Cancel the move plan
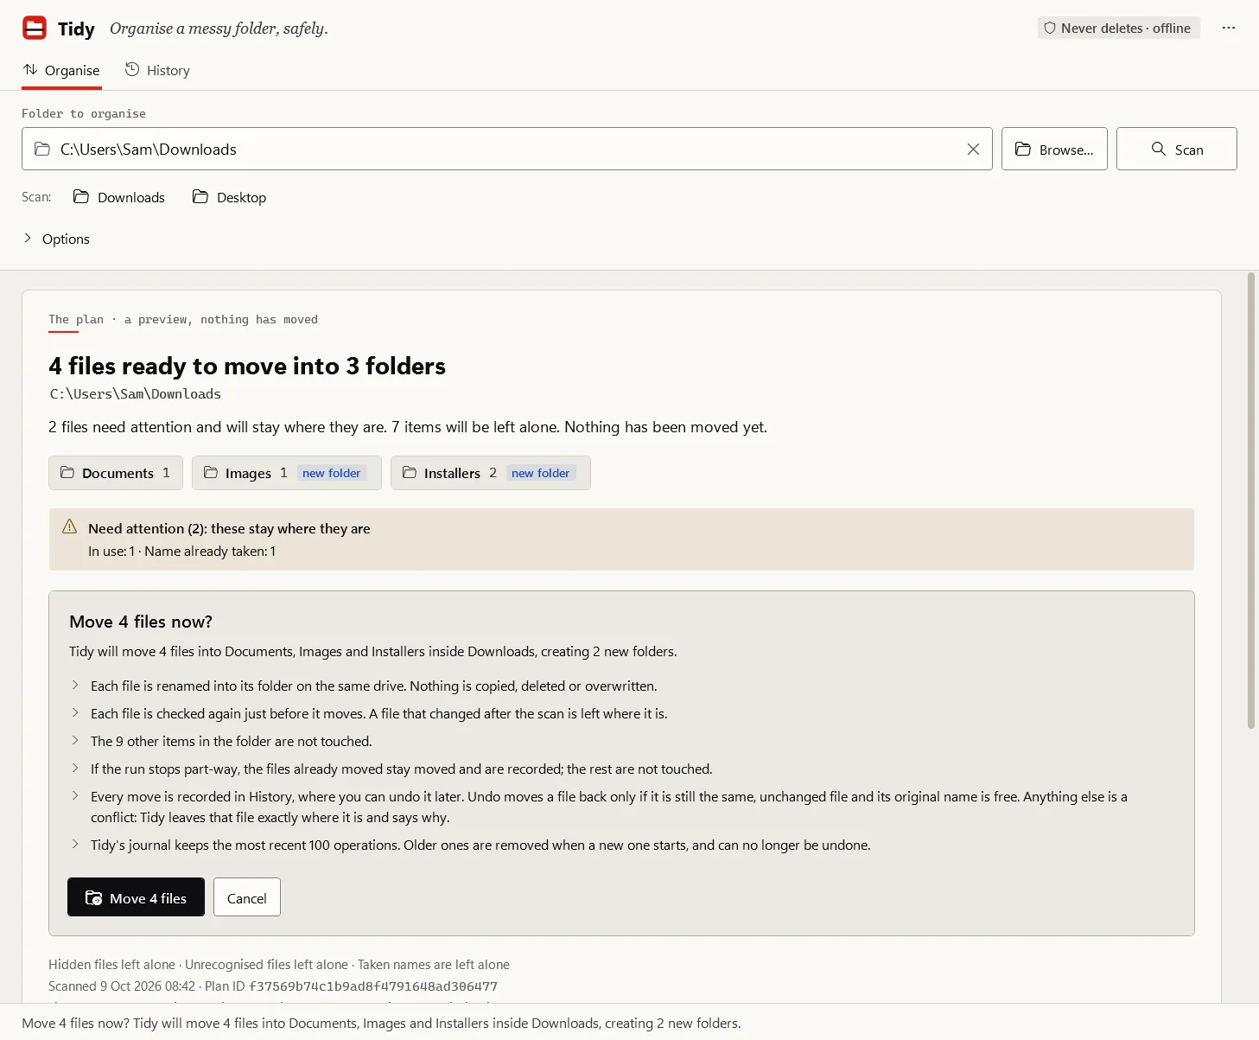Screen dimensions: 1259x1040 pos(246,897)
